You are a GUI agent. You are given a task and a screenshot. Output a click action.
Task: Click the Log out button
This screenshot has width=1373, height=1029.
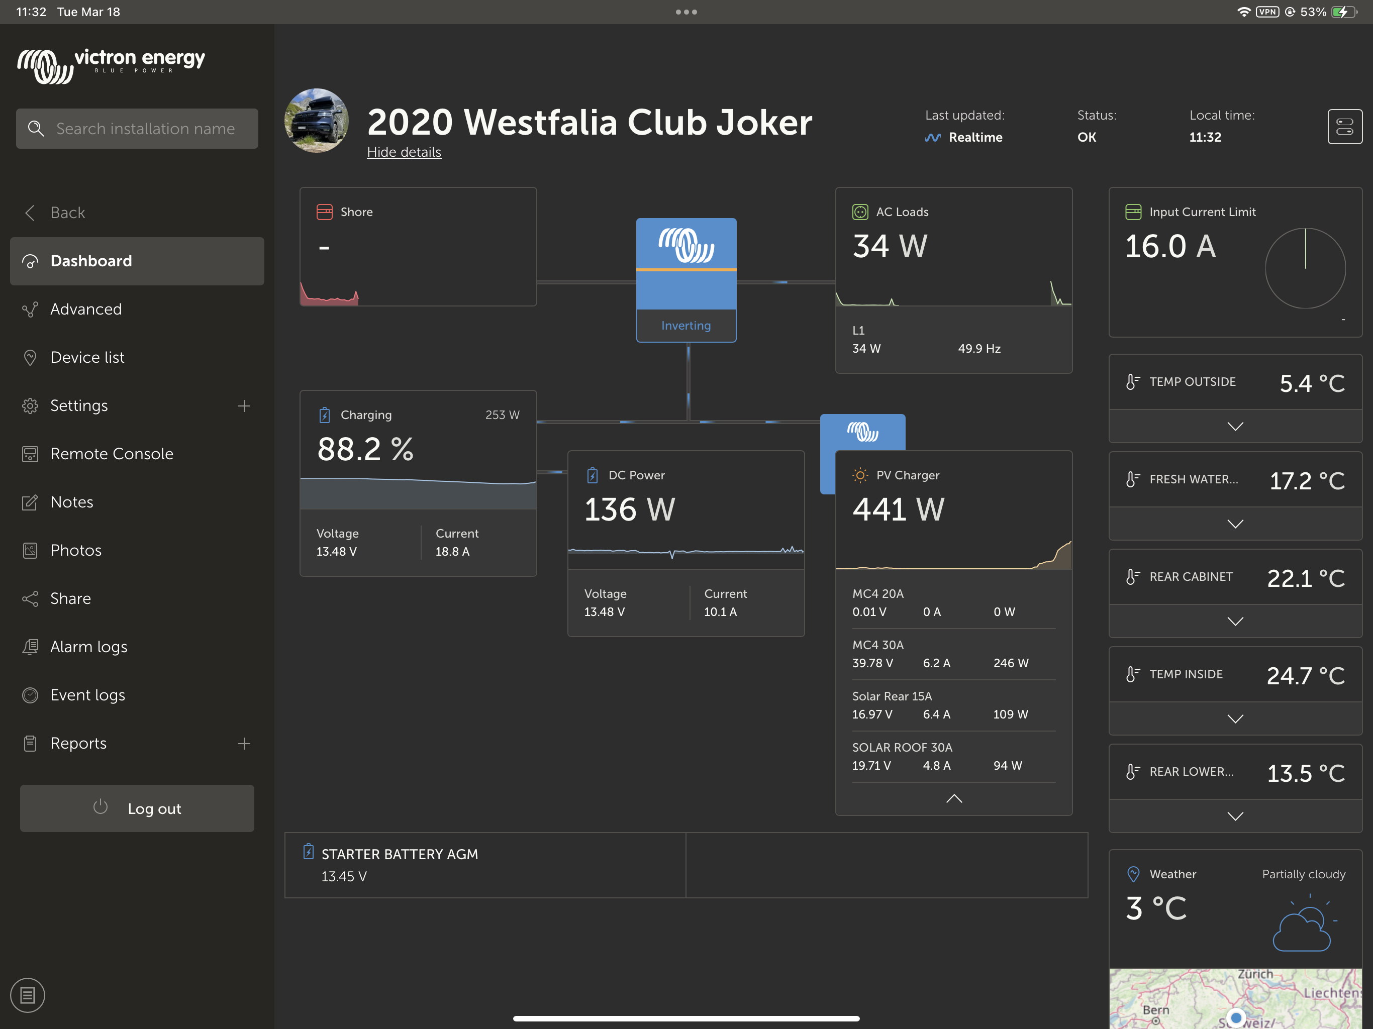pyautogui.click(x=137, y=808)
